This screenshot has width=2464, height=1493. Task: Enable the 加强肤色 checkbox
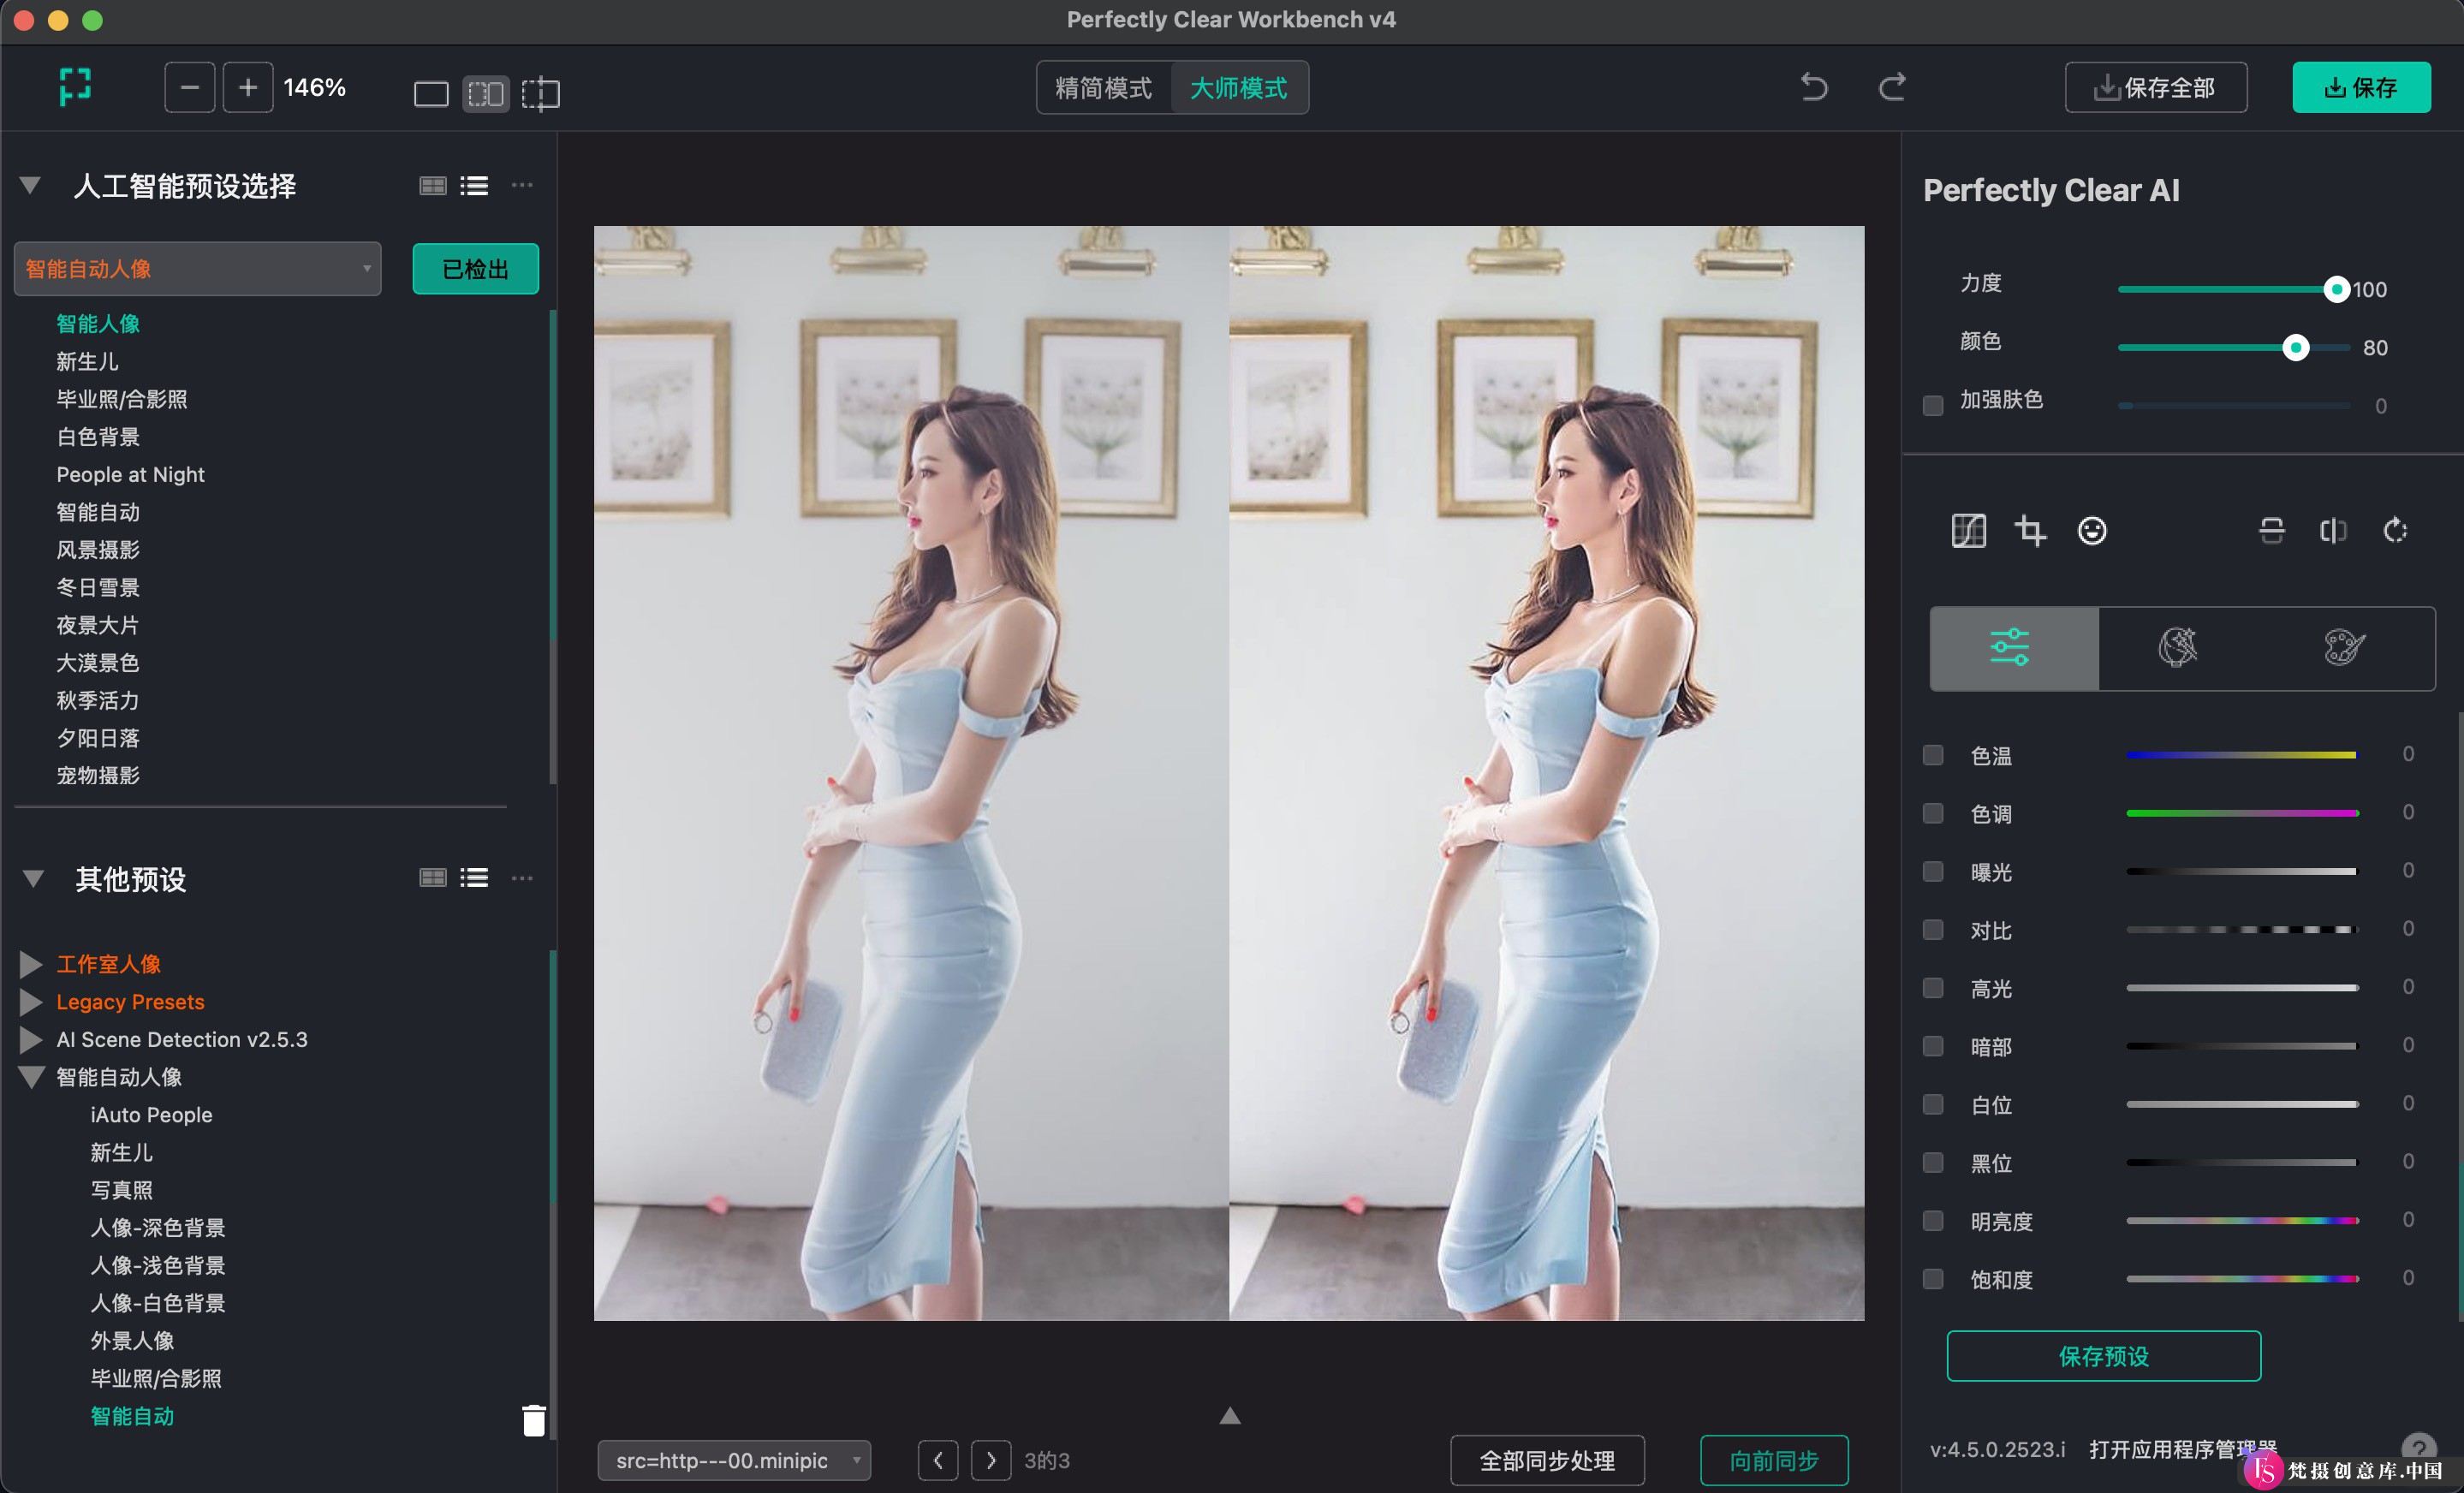[1932, 402]
